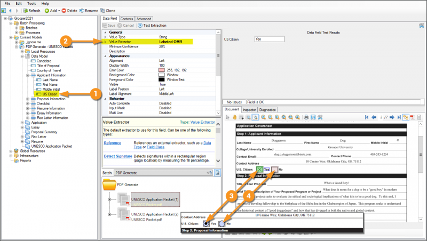Click the Cancel button
Image resolution: width=427 pixels, height=241 pixels.
(126, 25)
